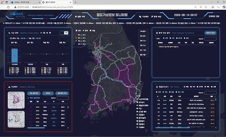
Task: Click the round gear-like icon in Weather Observation header
Action: (47, 33)
